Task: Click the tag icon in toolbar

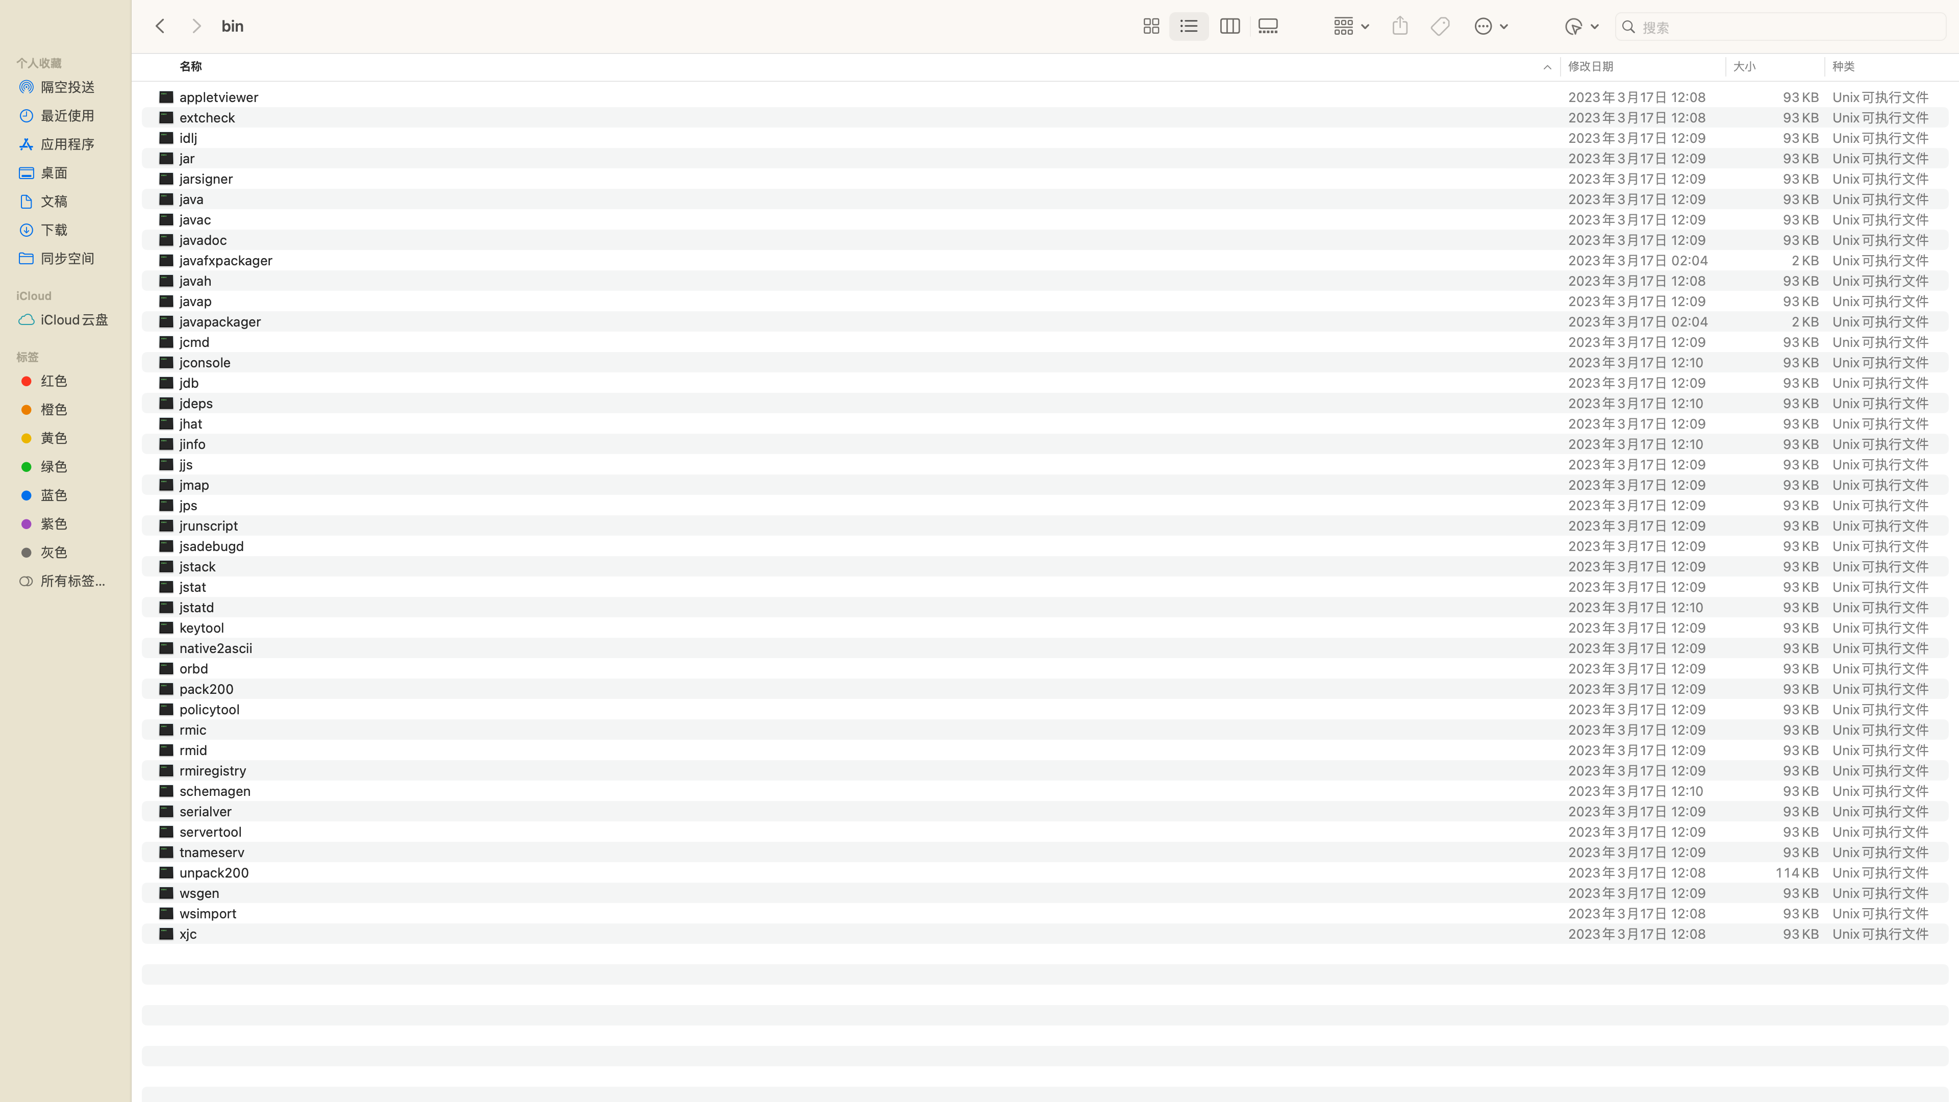Action: point(1440,27)
